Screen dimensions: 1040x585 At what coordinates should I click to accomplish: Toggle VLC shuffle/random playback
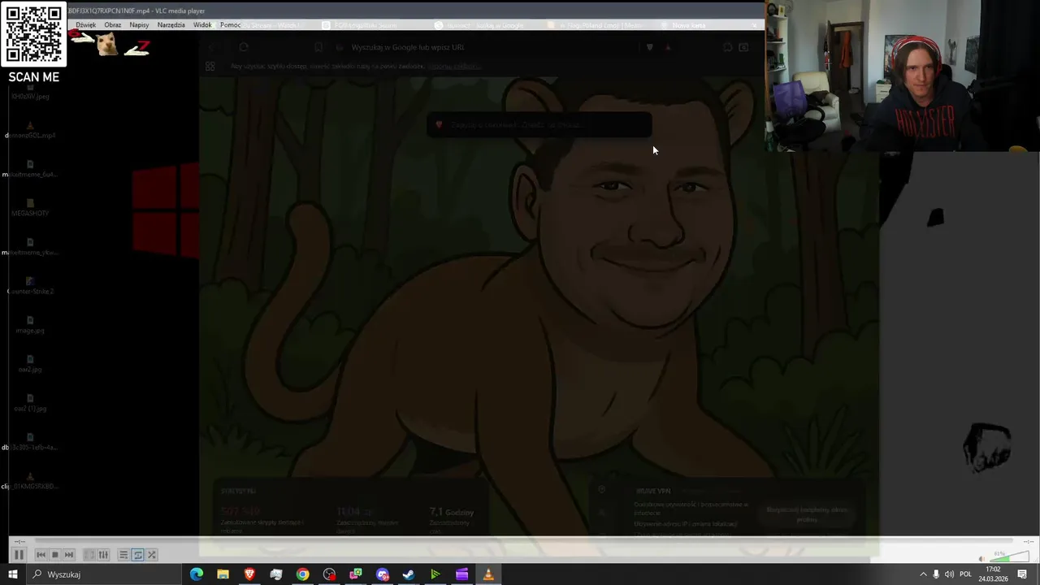[151, 555]
